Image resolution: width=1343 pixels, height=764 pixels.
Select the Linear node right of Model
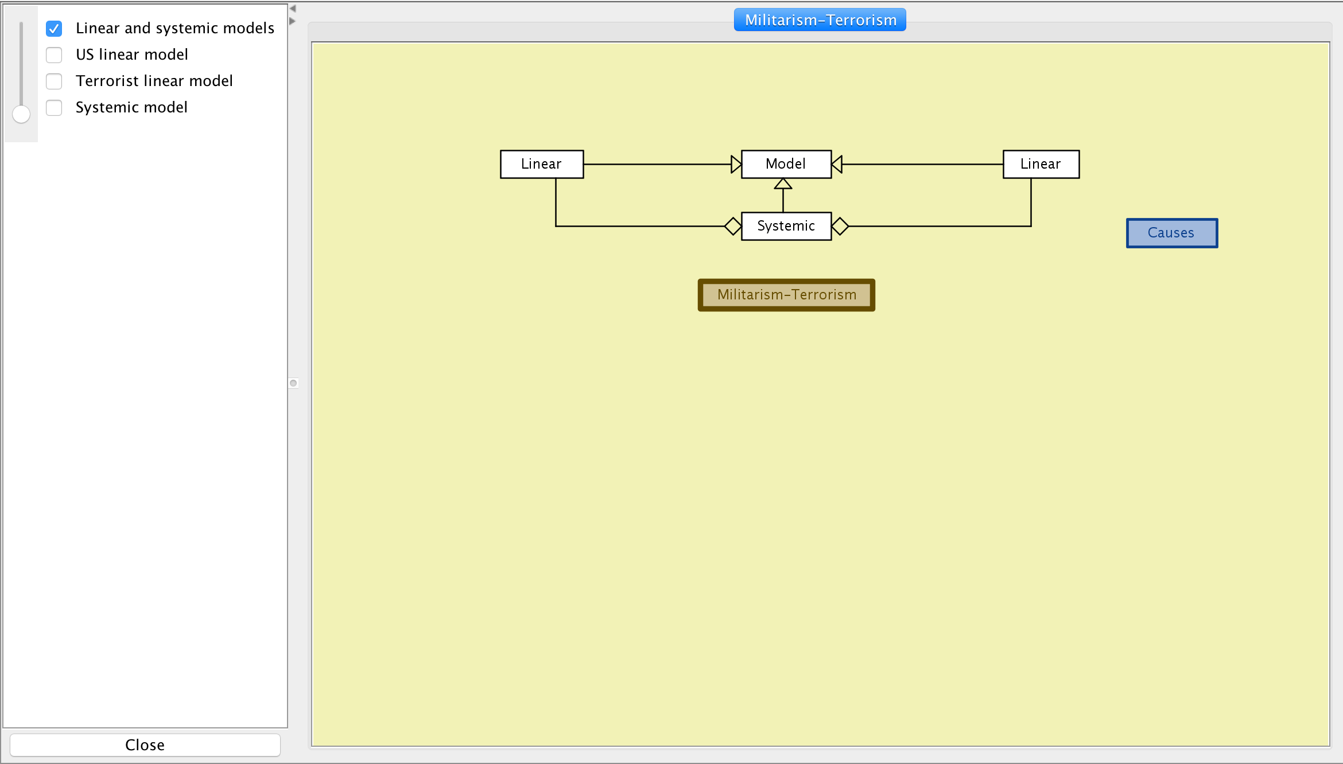tap(1041, 164)
